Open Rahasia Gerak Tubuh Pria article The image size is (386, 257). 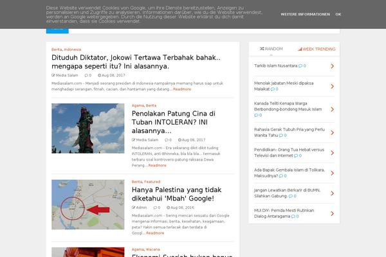289,132
